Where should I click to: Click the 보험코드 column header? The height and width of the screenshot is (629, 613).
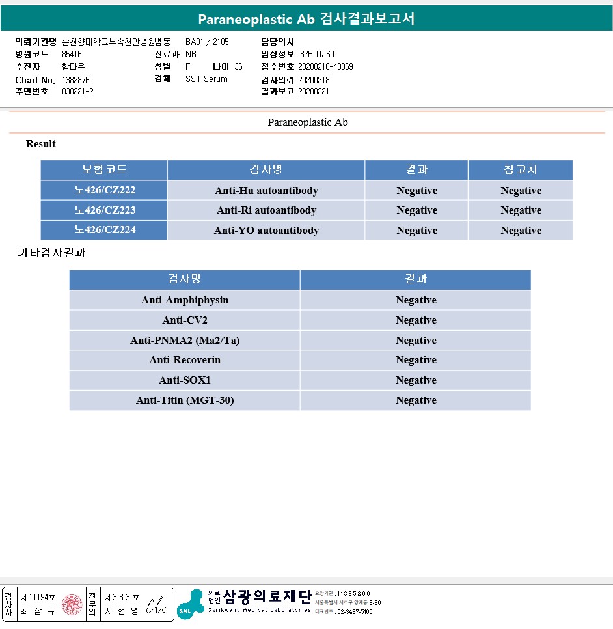(104, 169)
